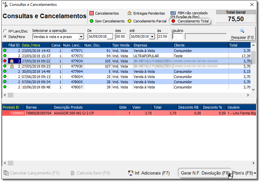Screen dimensions: 260x182
Task: Click Gerar N.F. Devolução (F8) button
Action: click(x=205, y=173)
